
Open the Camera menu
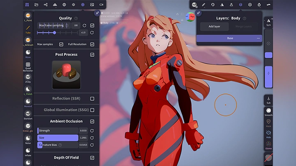(x=102, y=5)
